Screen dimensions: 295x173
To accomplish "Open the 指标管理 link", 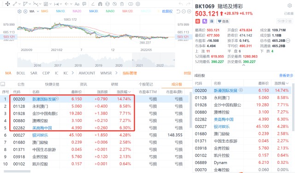I will 130,73.
